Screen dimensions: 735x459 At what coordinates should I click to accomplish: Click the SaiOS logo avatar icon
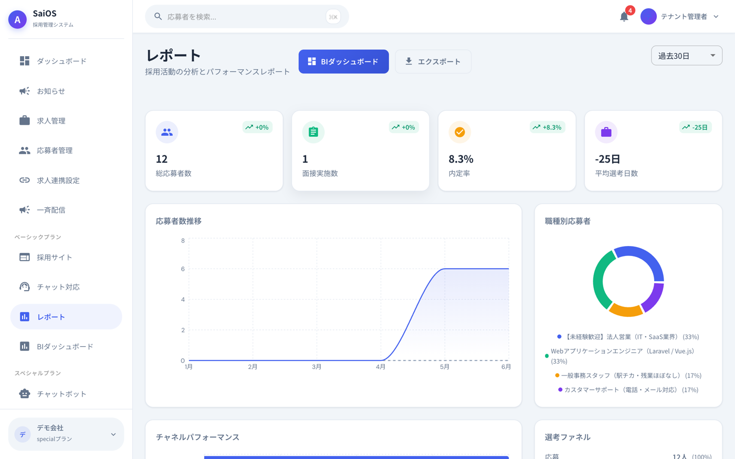point(17,19)
